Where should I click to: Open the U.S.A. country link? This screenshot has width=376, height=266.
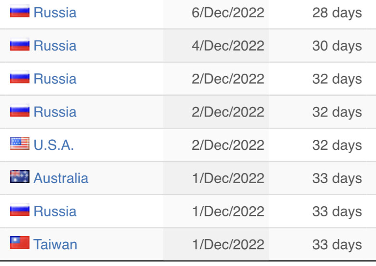click(x=54, y=145)
